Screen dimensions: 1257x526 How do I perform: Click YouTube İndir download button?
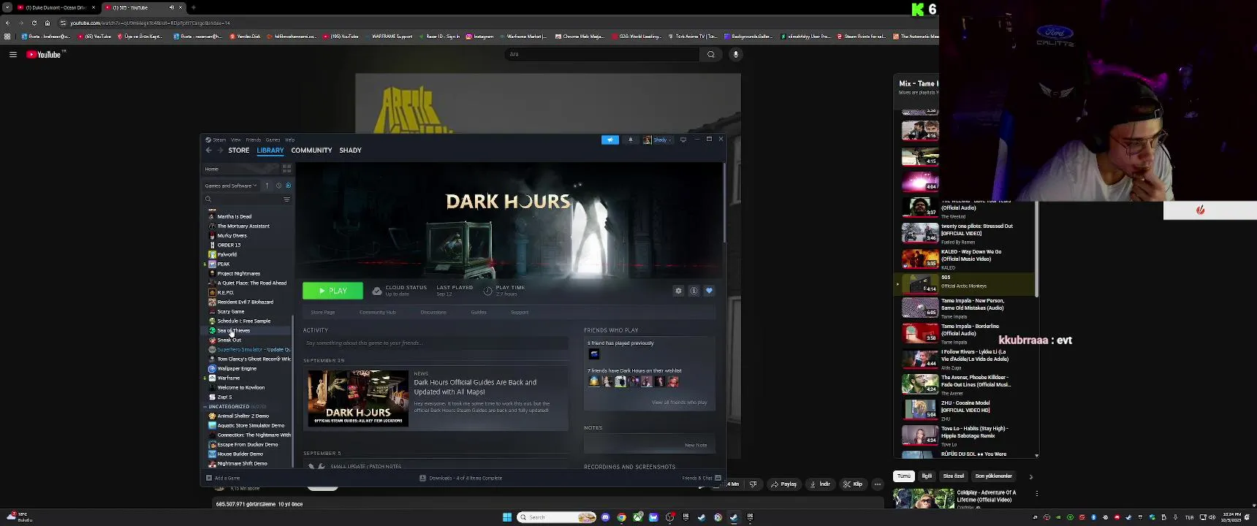[x=820, y=484]
